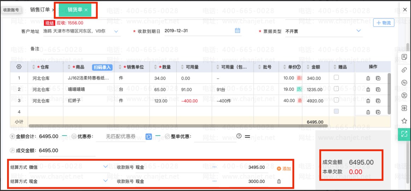
Task: Click the table vertical scrollbar
Action: click(389, 94)
